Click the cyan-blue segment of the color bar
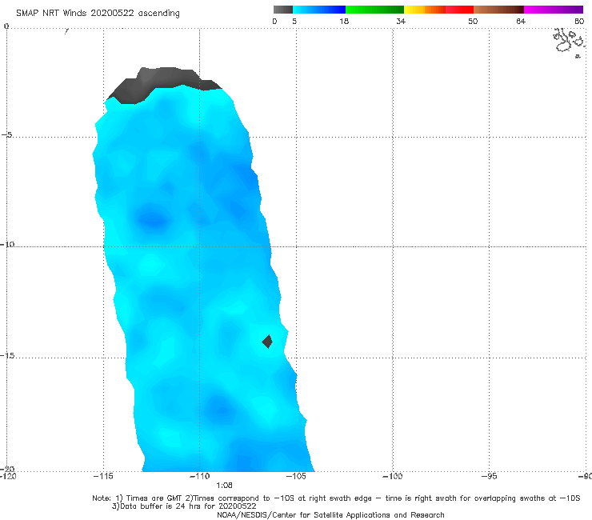The image size is (592, 520). tap(319, 10)
